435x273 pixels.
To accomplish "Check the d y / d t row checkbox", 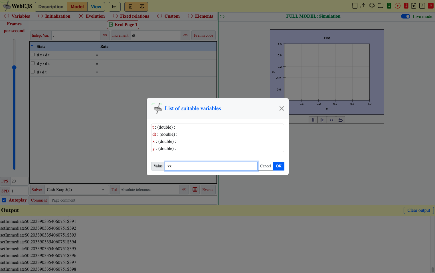I will 33,63.
